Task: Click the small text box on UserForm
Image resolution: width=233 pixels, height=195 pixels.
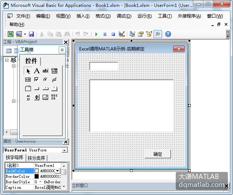Action: [104, 66]
